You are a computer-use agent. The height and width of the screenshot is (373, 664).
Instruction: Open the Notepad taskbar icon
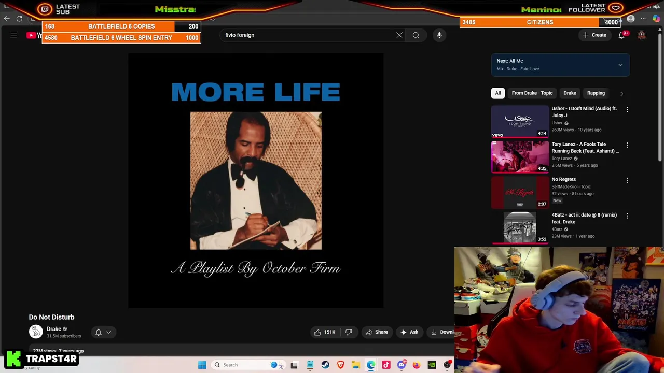coord(310,365)
